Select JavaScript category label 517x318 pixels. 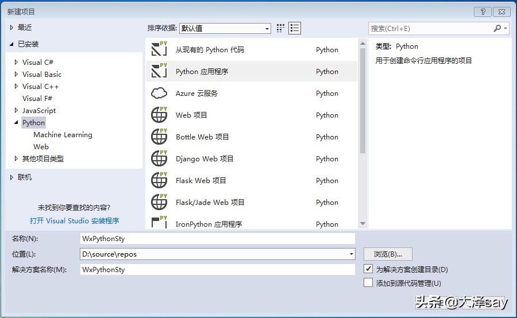pyautogui.click(x=39, y=110)
